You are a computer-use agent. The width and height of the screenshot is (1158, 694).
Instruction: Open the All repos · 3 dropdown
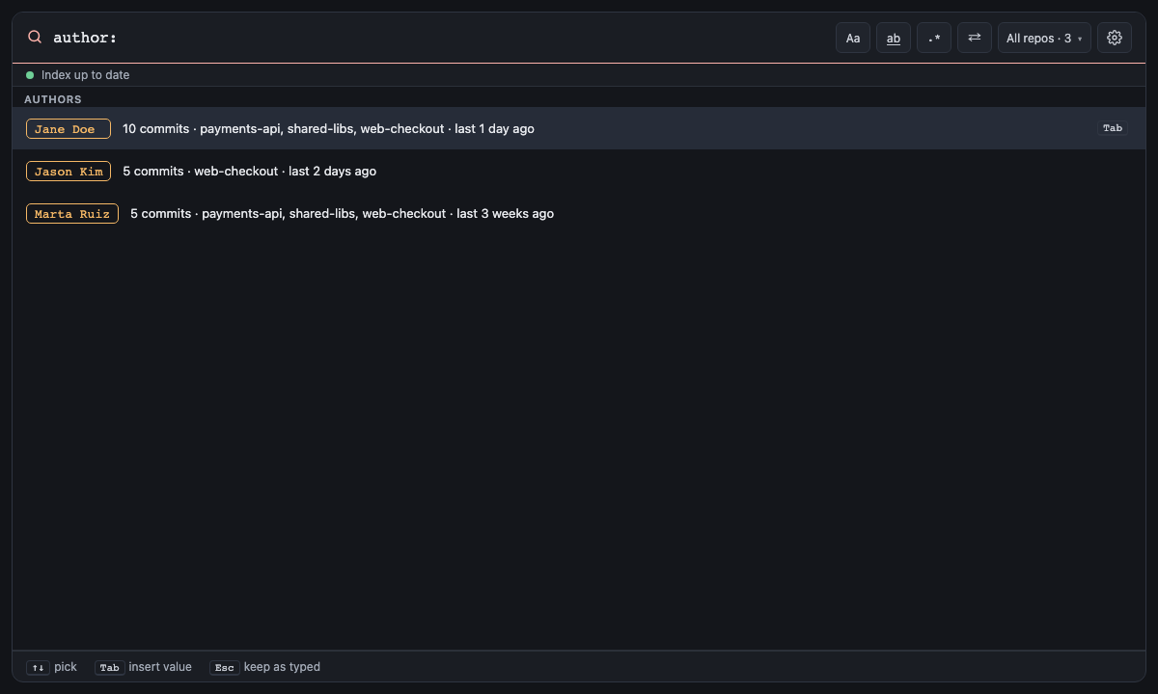pyautogui.click(x=1044, y=38)
